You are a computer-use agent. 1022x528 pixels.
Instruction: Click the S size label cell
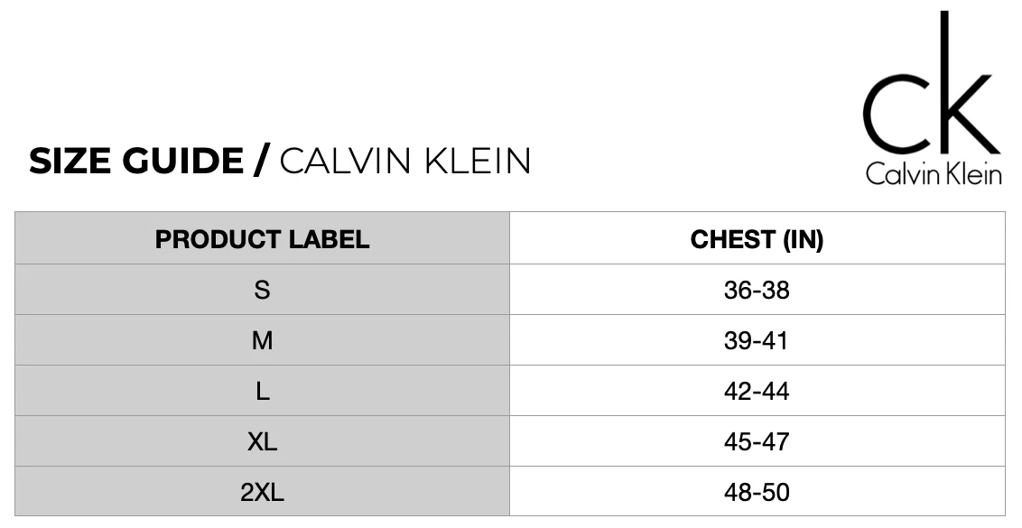262,290
